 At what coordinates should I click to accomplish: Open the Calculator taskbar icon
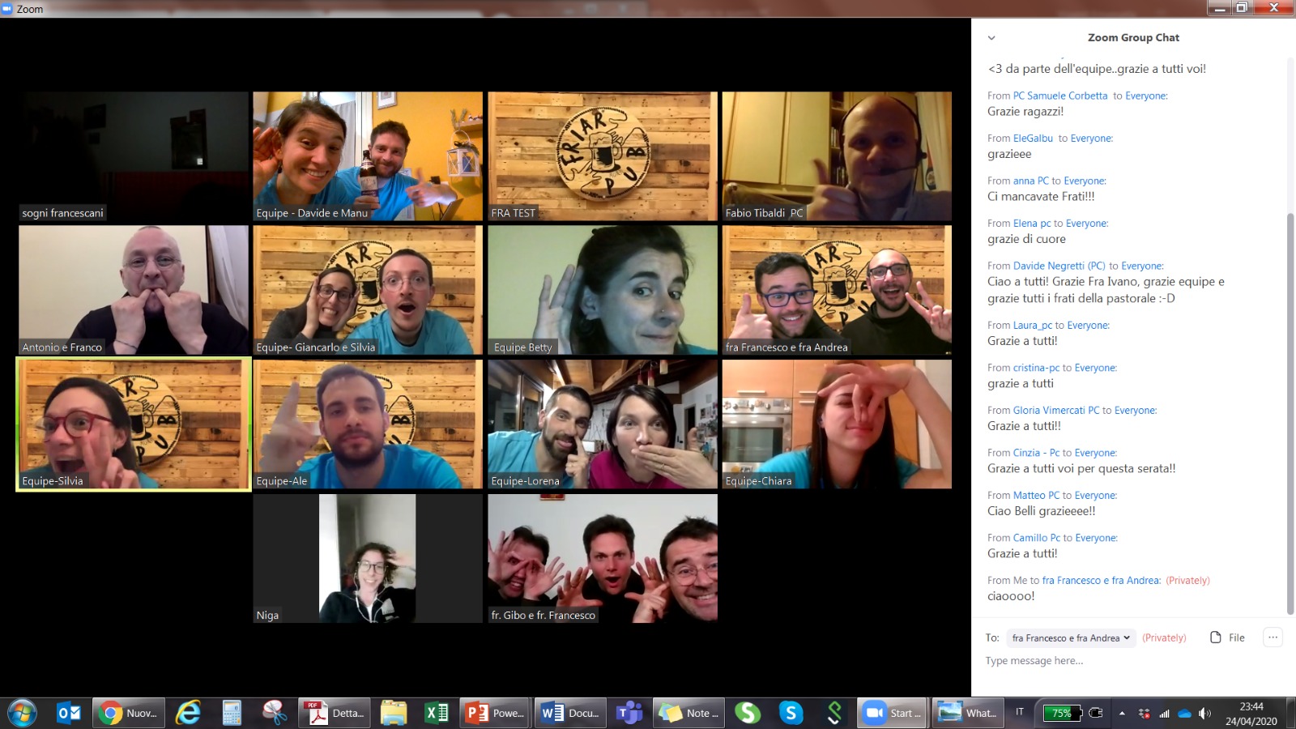click(x=232, y=713)
